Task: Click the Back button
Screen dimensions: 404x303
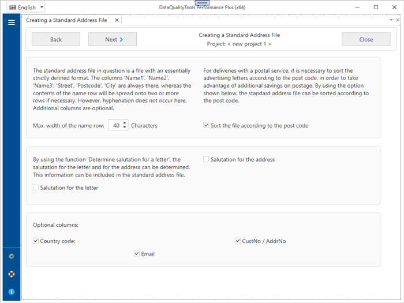Action: (56, 39)
